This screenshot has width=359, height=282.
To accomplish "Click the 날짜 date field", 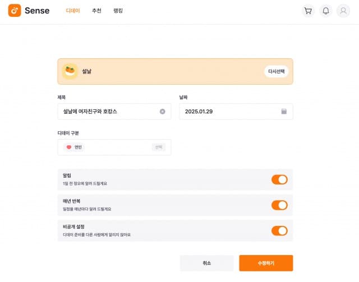I will click(230, 112).
